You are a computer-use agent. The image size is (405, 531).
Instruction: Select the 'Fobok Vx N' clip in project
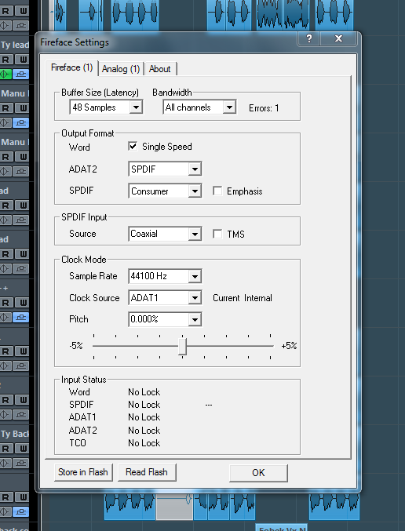tap(281, 527)
